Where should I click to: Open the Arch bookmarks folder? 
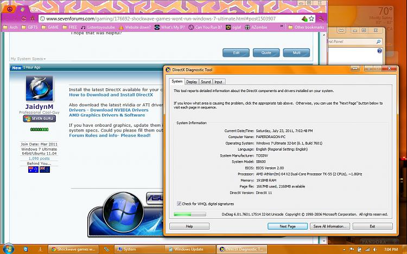coord(10,27)
